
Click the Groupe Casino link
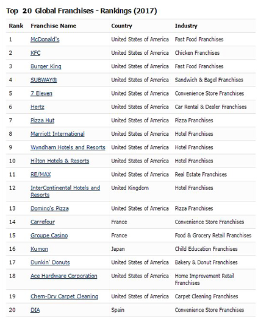tap(49, 236)
